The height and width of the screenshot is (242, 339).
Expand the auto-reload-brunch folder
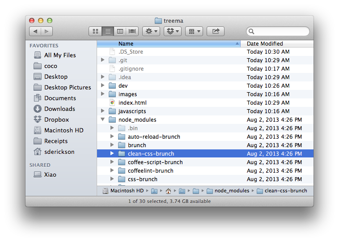[112, 136]
